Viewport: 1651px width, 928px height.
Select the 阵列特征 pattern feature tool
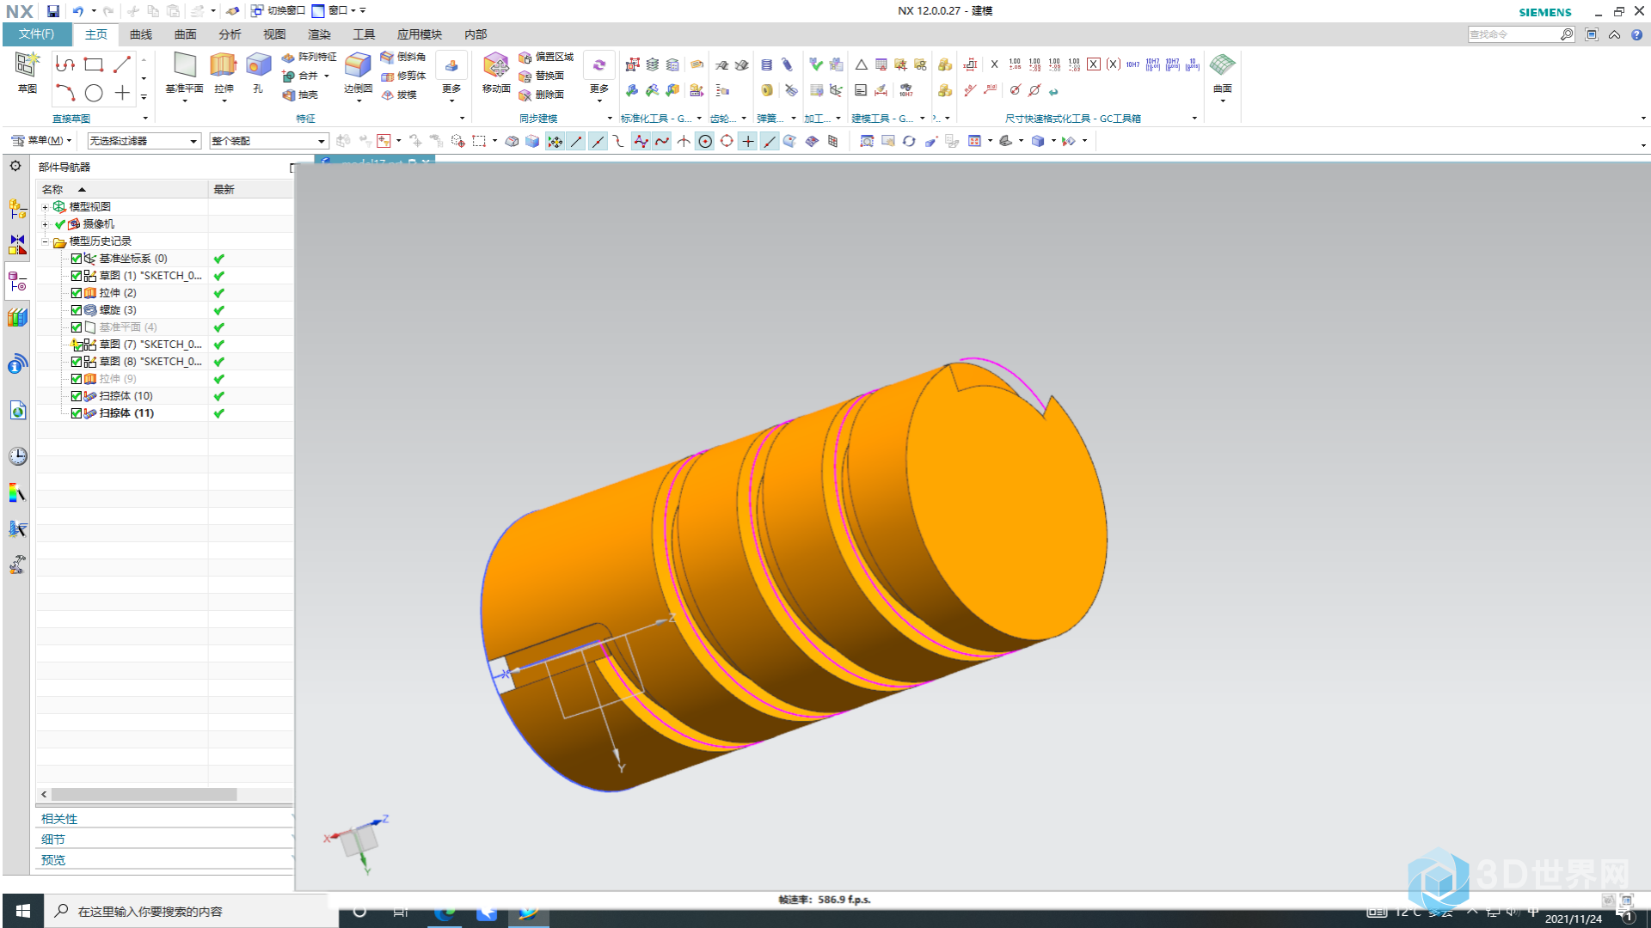point(310,57)
